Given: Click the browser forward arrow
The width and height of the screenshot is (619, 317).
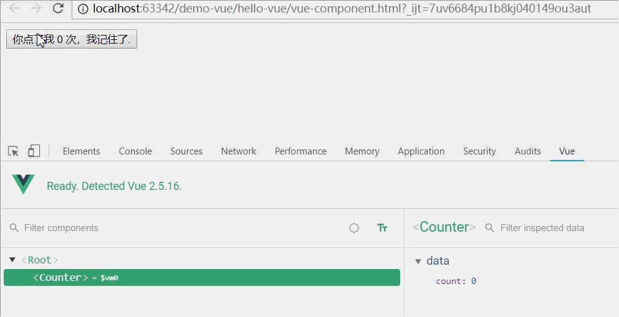Looking at the screenshot, I should 36,9.
